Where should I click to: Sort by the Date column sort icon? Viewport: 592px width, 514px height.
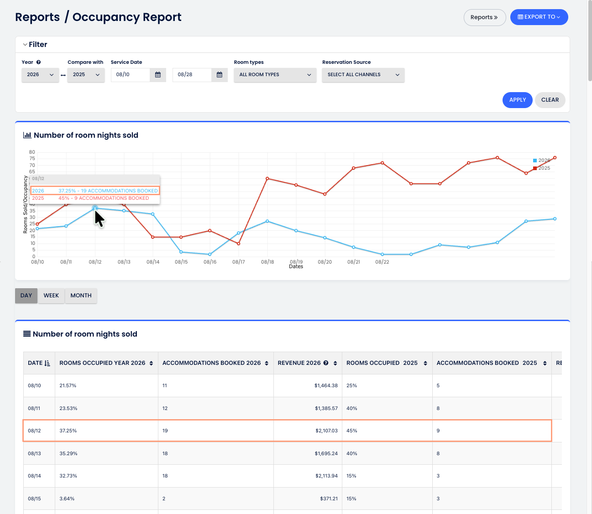pyautogui.click(x=47, y=363)
